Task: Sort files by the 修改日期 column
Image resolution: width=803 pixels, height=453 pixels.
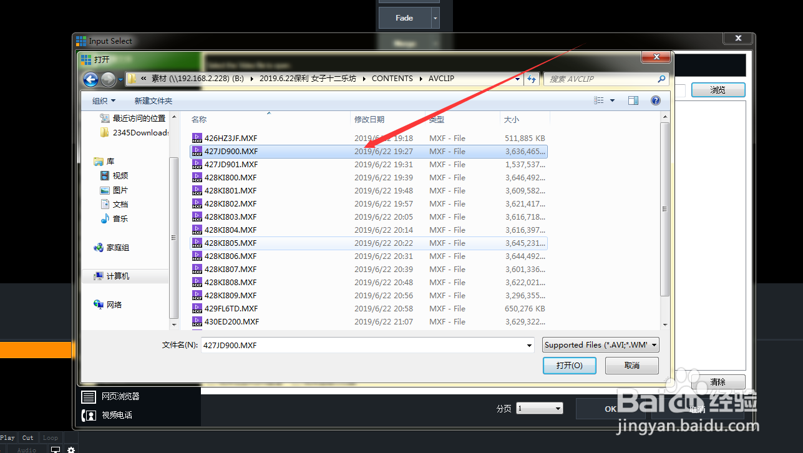Action: [x=369, y=119]
